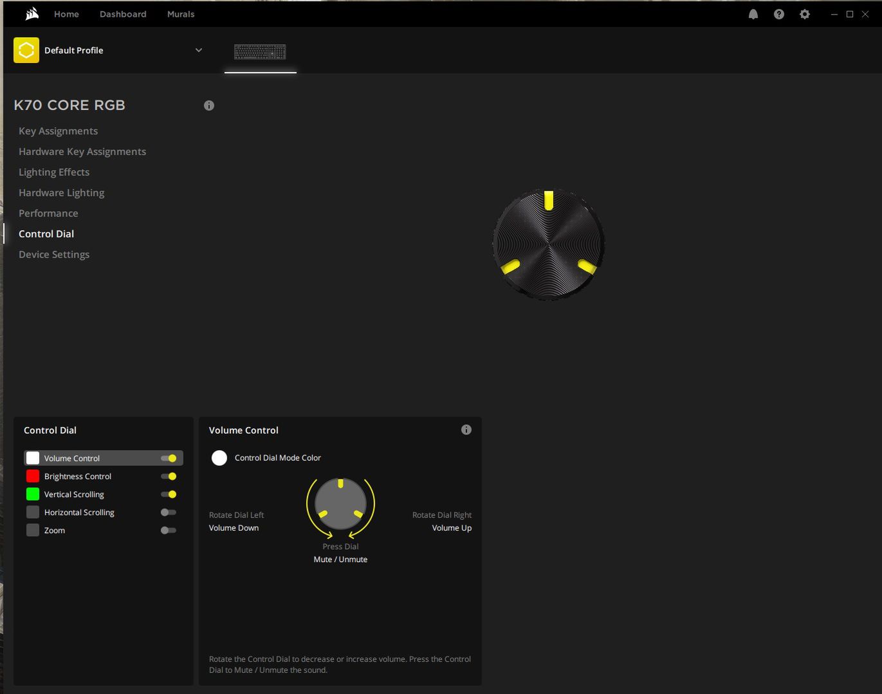The width and height of the screenshot is (882, 694).
Task: Open the Dashboard tab
Action: coord(123,14)
